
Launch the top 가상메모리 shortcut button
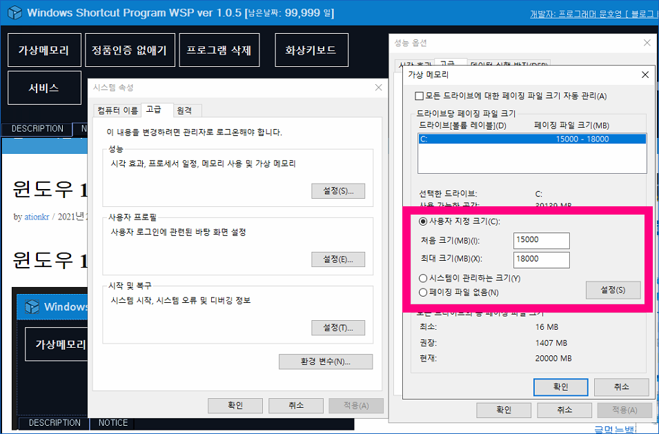click(x=44, y=50)
